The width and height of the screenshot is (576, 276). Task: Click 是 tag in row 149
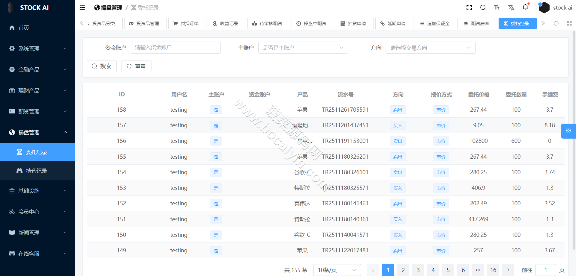coord(216,251)
